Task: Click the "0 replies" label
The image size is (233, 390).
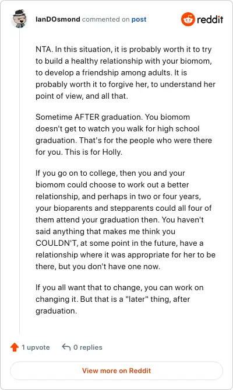Action: point(88,347)
